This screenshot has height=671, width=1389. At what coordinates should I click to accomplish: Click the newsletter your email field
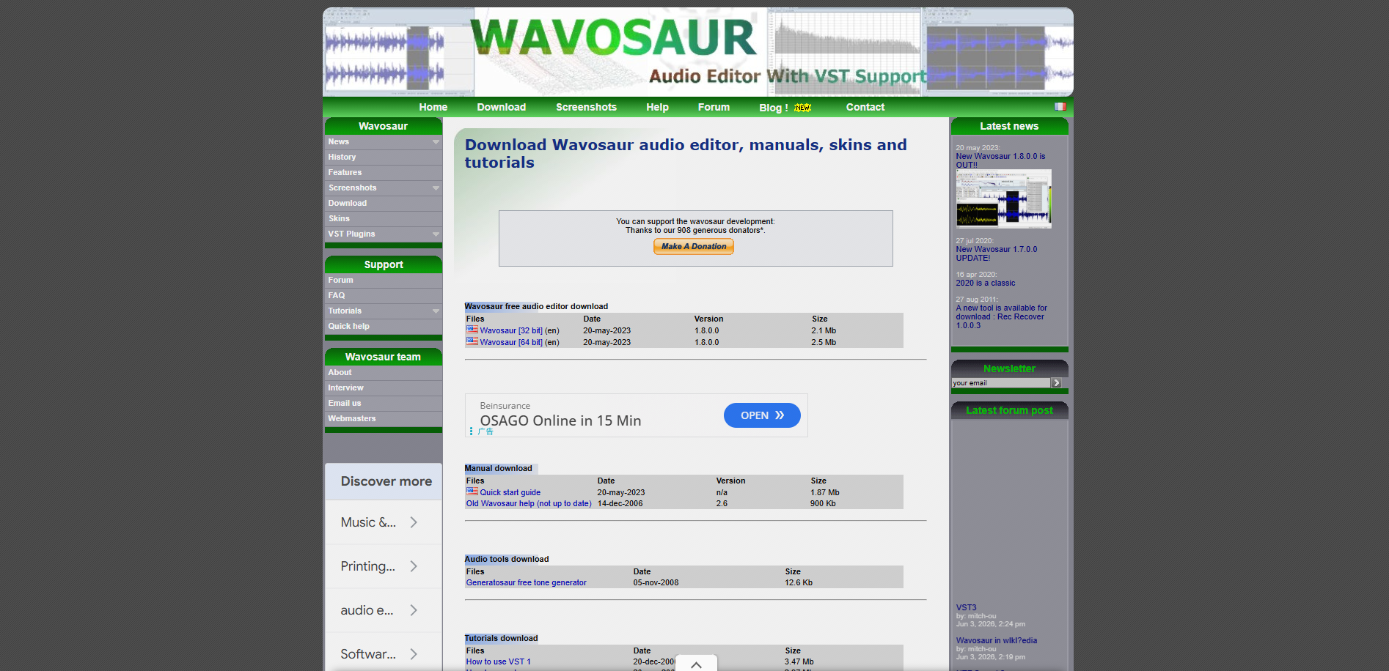tap(1001, 383)
